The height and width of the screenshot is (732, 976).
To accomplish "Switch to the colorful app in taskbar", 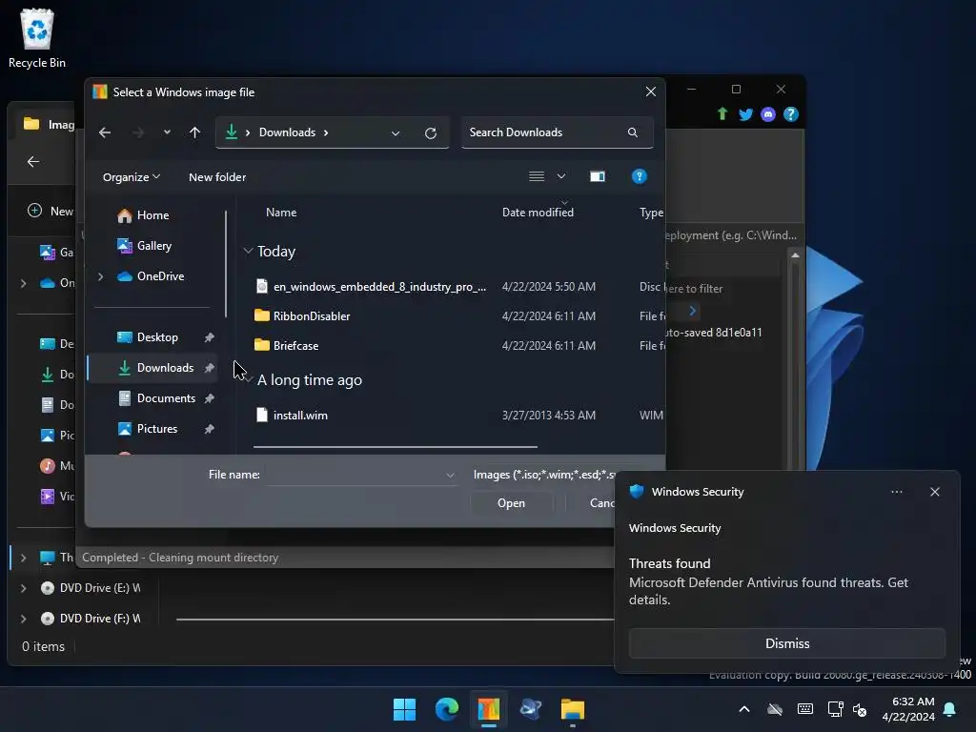I will pyautogui.click(x=489, y=709).
